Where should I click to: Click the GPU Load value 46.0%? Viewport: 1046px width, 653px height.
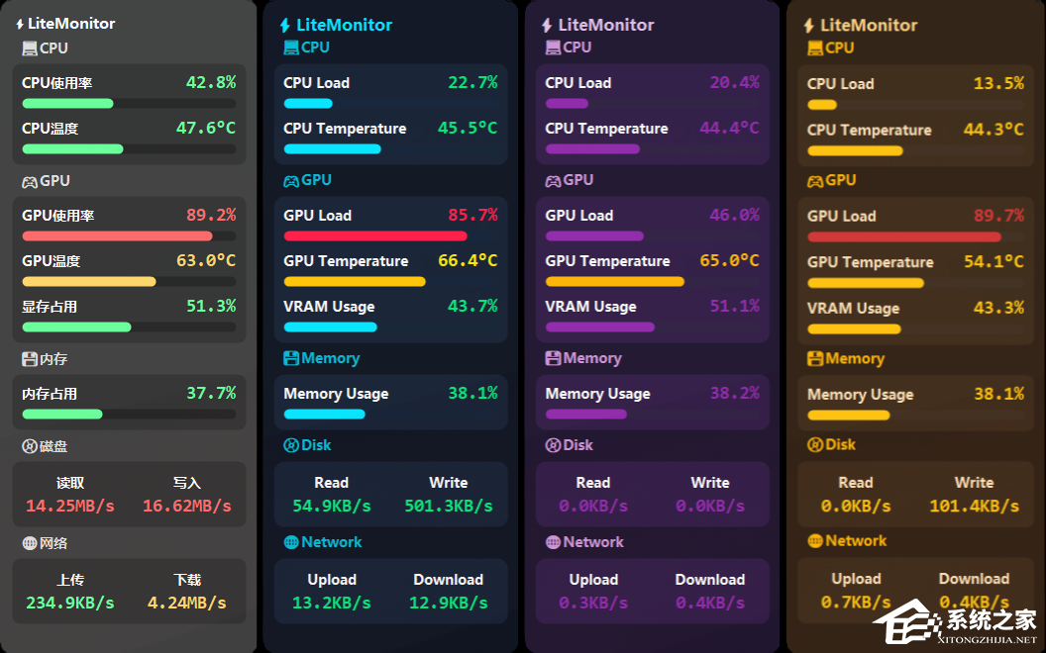click(x=734, y=215)
